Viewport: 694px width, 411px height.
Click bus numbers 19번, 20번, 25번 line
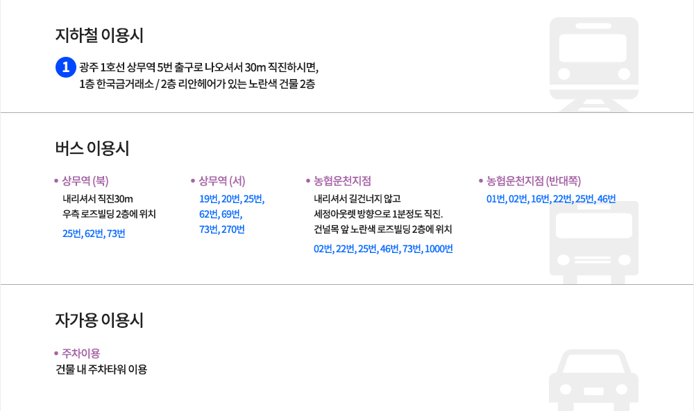[x=232, y=199]
